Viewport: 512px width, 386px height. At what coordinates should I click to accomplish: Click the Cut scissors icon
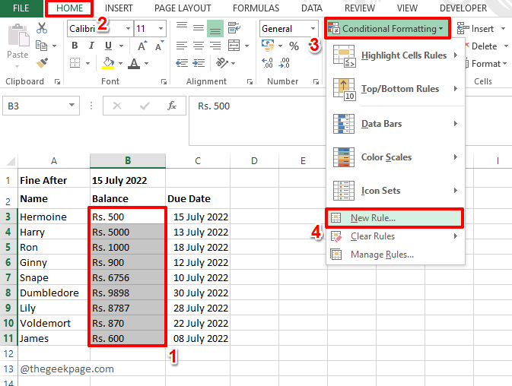(42, 28)
